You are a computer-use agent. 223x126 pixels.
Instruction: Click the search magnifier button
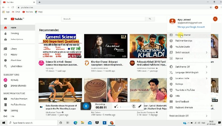[150, 19]
